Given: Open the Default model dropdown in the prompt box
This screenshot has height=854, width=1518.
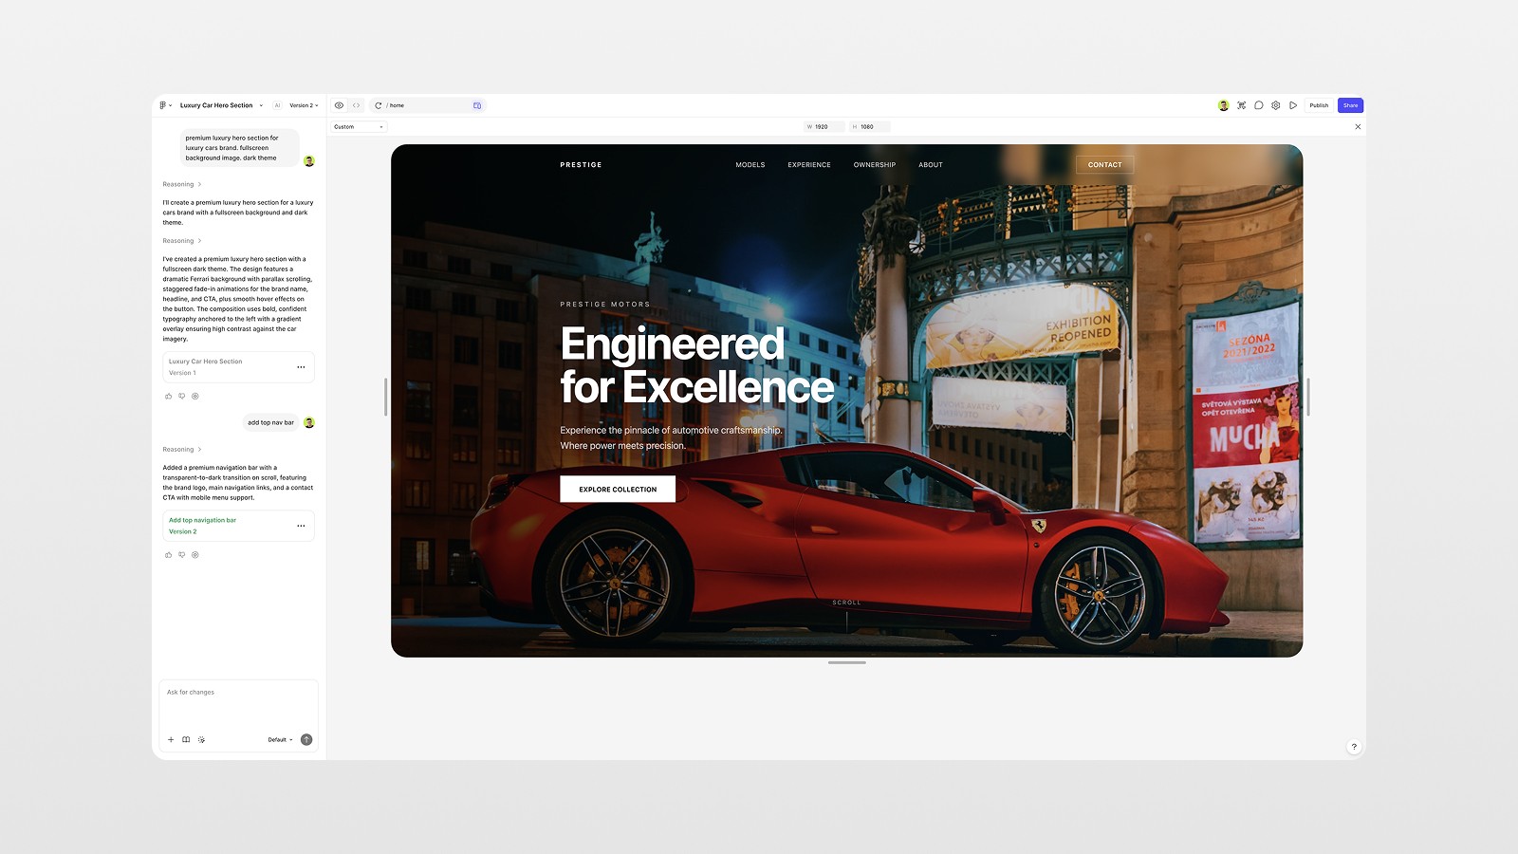Looking at the screenshot, I should pos(280,739).
